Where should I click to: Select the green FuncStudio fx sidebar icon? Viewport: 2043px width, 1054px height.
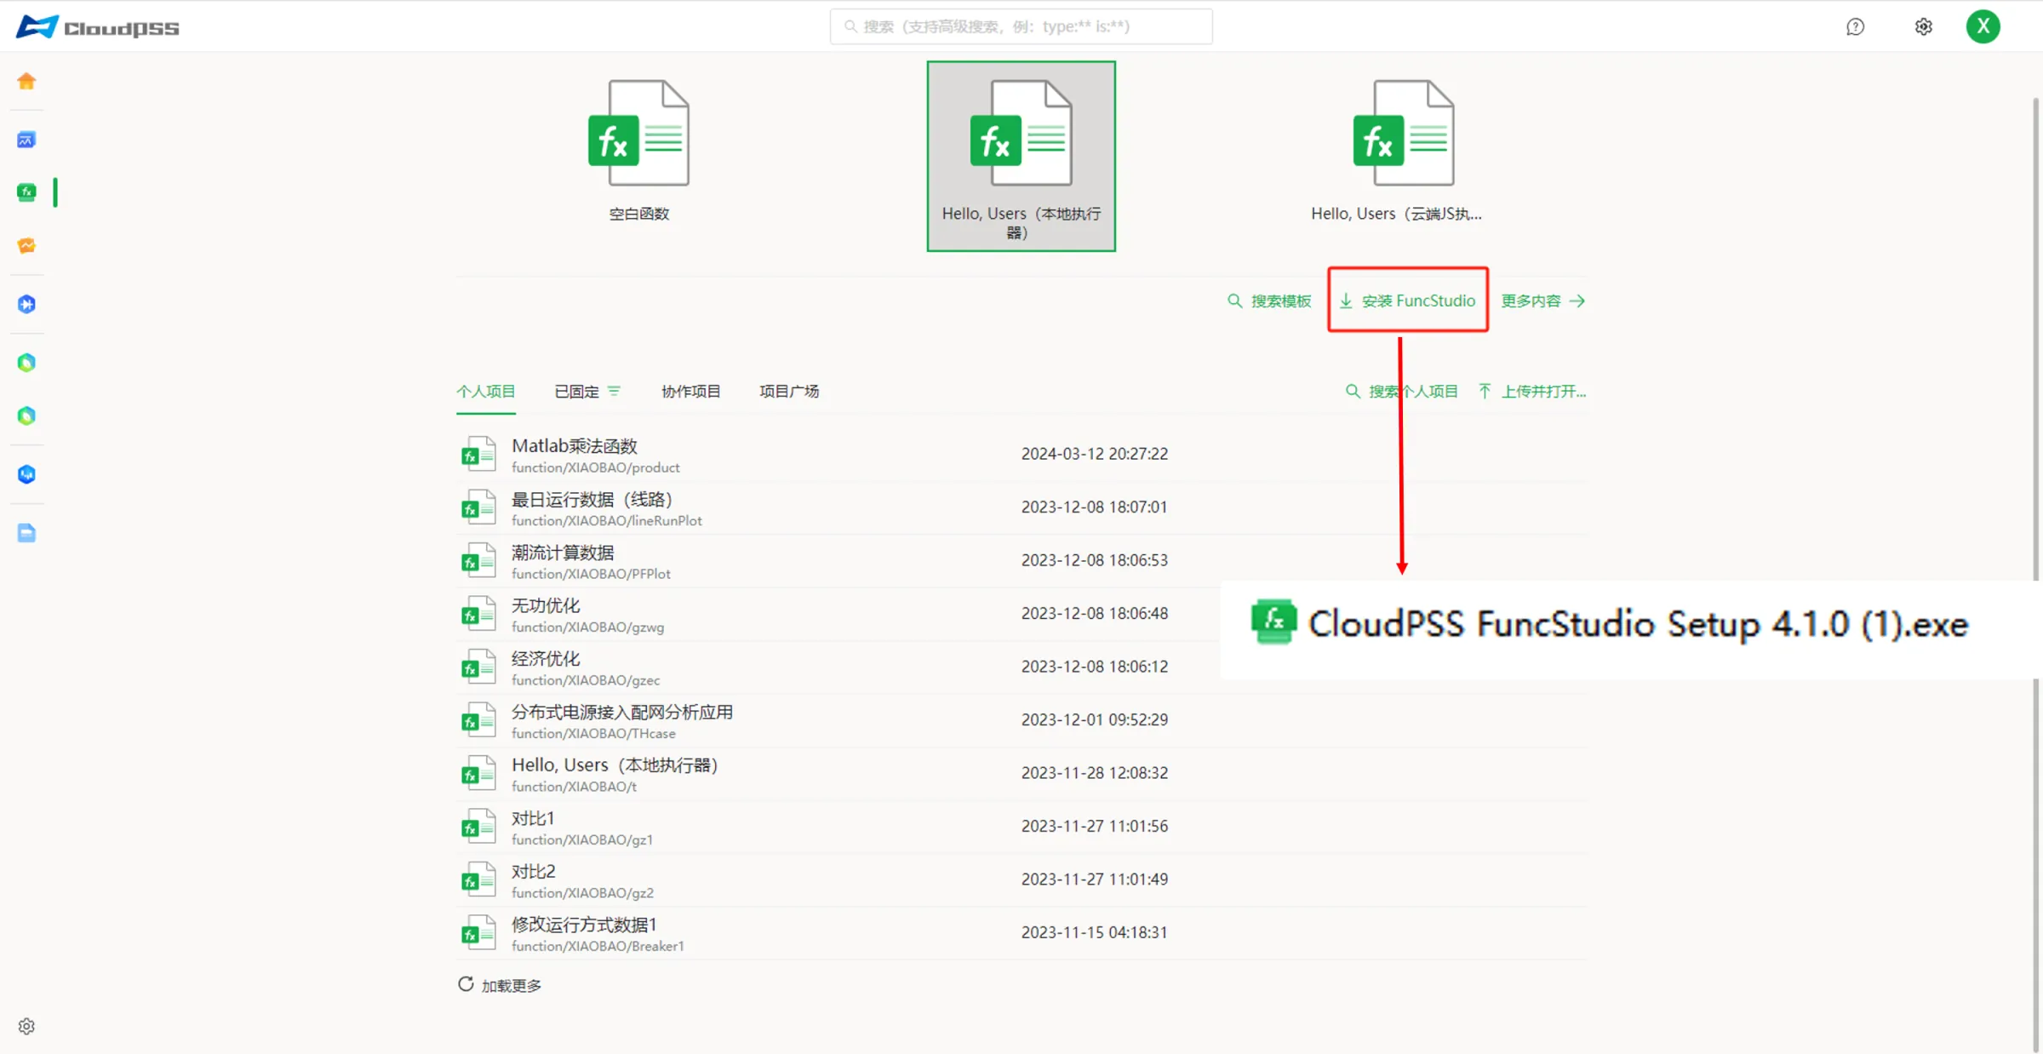[x=26, y=192]
